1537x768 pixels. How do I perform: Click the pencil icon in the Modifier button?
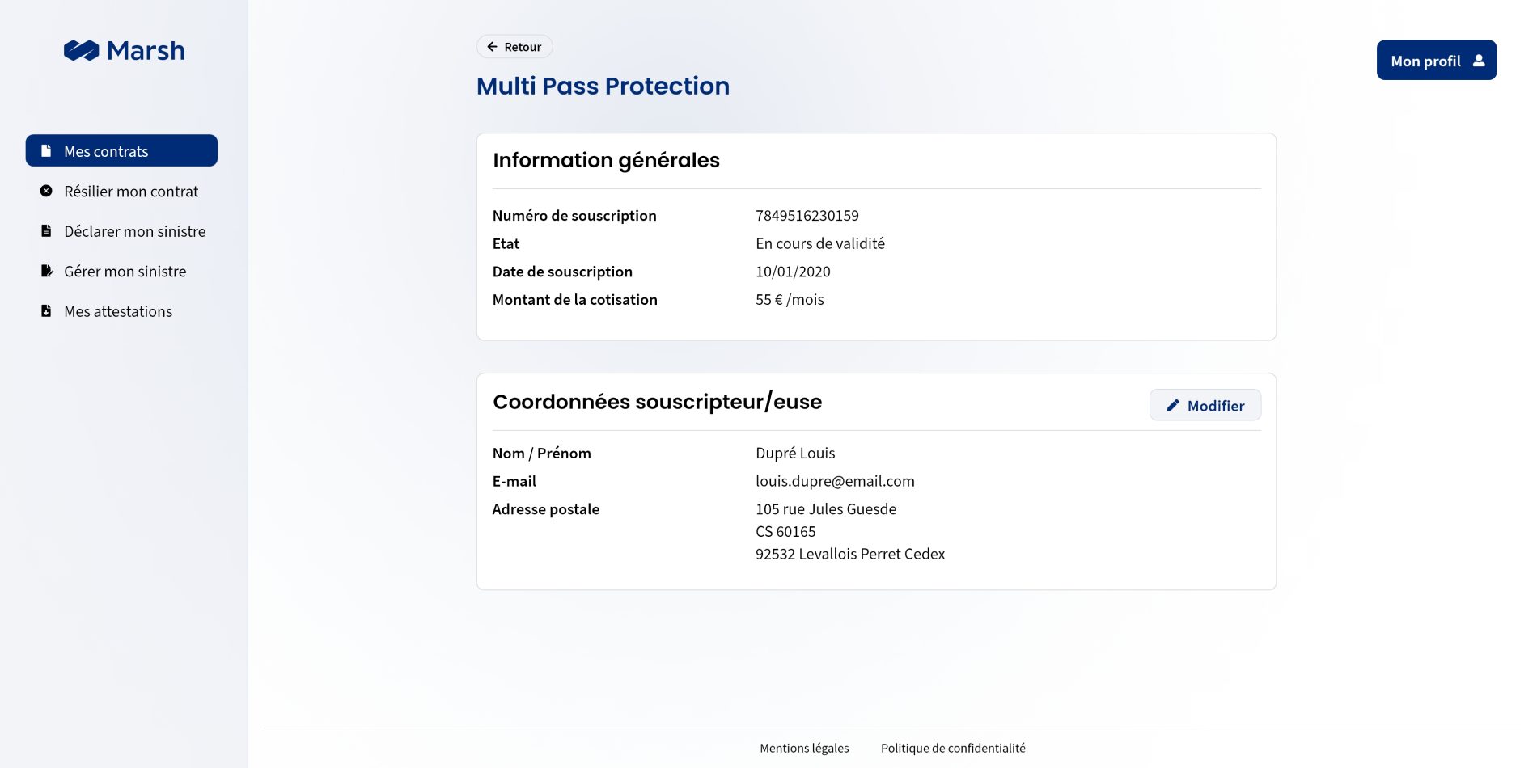click(x=1172, y=406)
